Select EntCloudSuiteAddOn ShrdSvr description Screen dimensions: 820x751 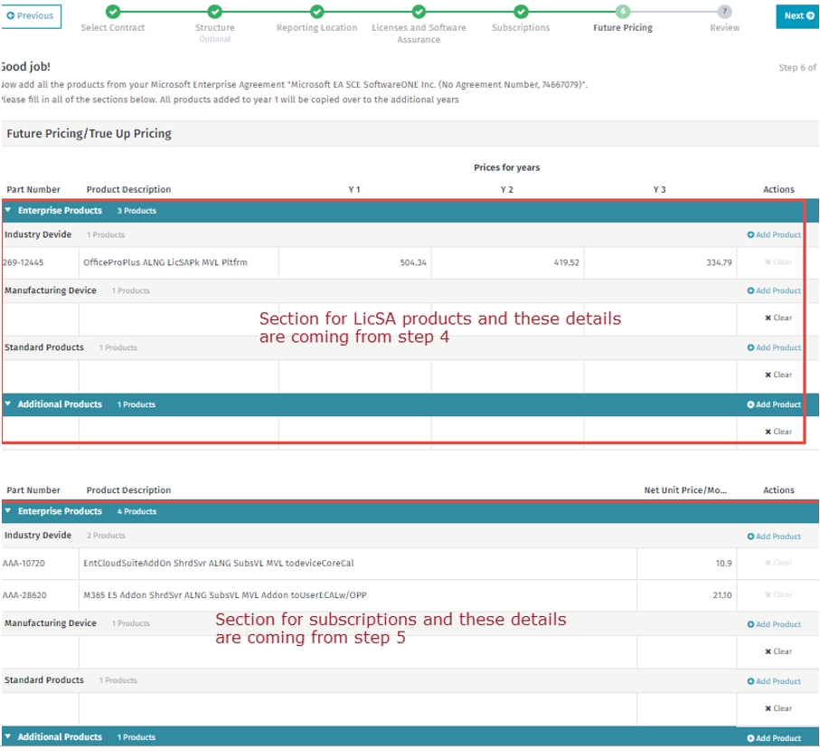coord(219,564)
